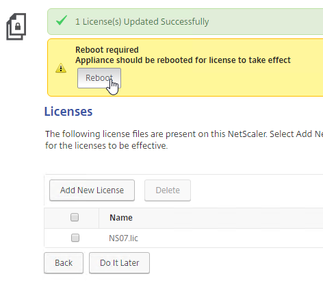Click the Appliance should be rebooted notice
Screen dimensions: 323x285
tap(183, 60)
